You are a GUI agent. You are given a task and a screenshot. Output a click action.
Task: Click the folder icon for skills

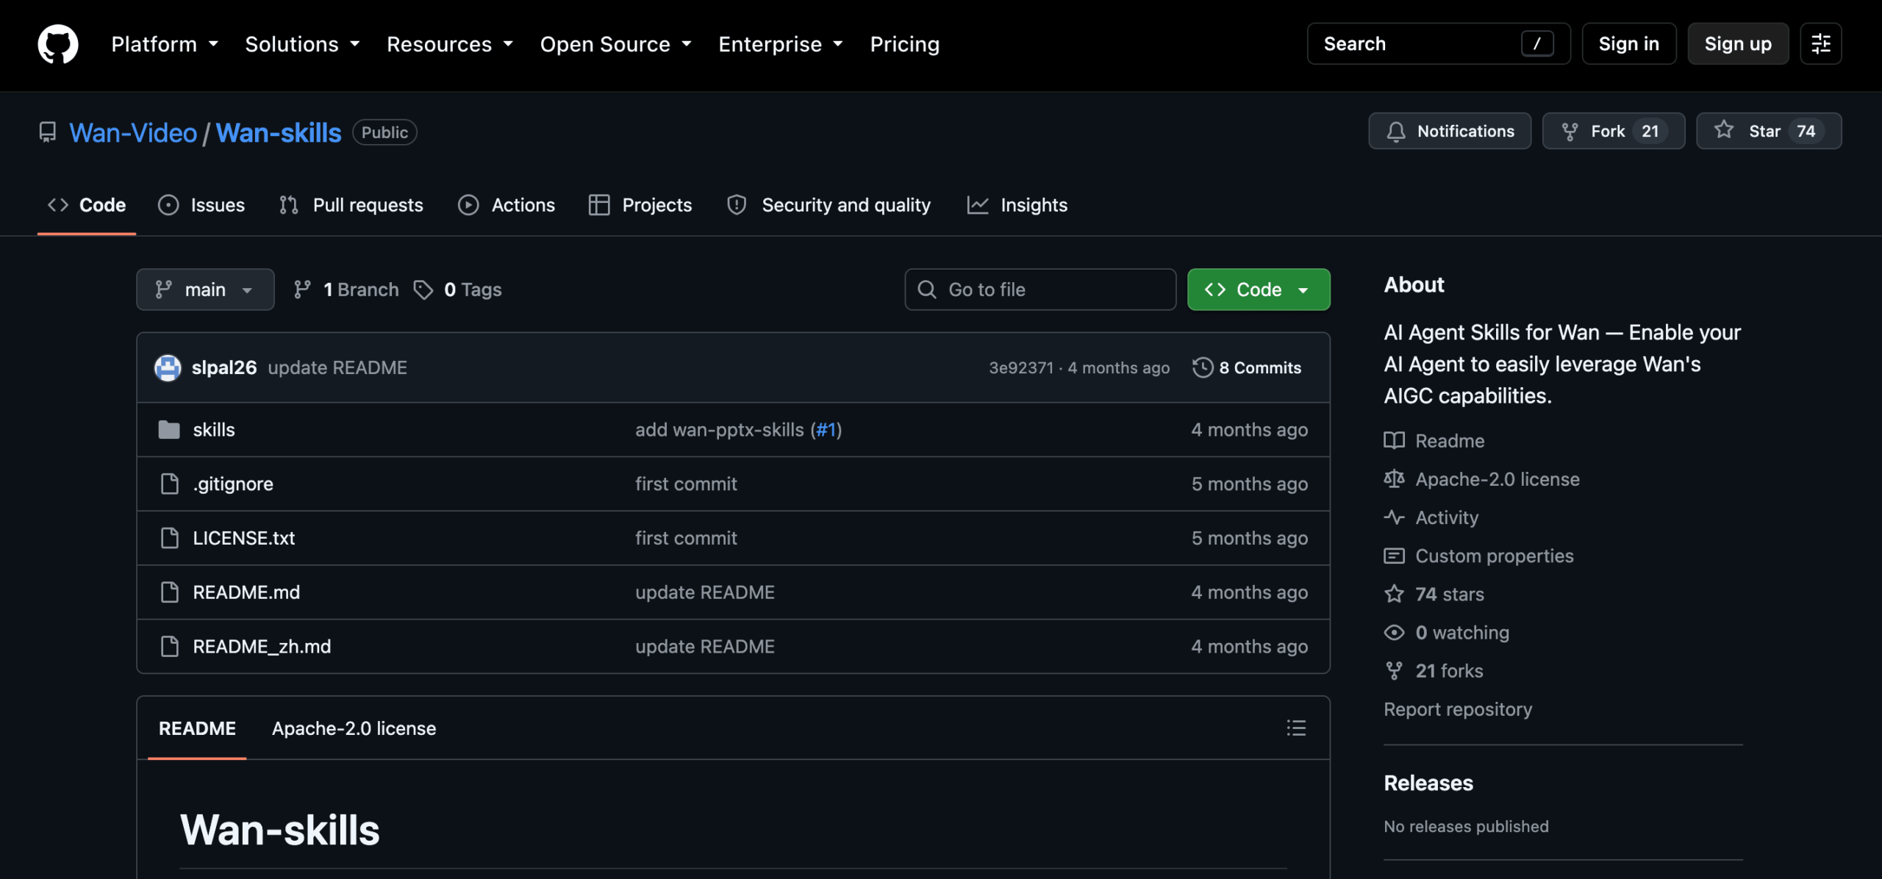[x=169, y=430]
